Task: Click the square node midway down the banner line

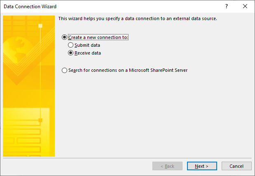Action: (x=40, y=120)
